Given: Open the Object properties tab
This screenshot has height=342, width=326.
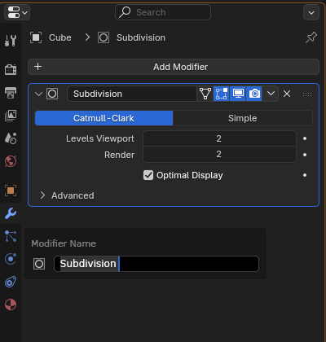Looking at the screenshot, I should tap(11, 191).
